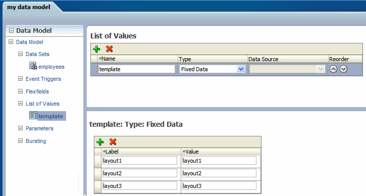Toggle the Parameters node expander

coord(21,128)
